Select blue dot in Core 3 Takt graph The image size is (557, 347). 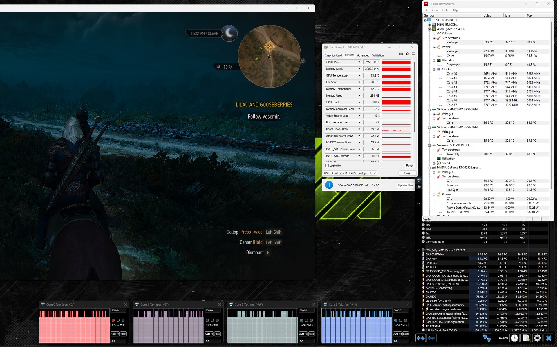395,320
